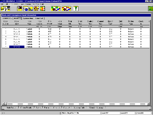
Task: Click the No Loss cell in Node 1 row
Action: (x=131, y=29)
